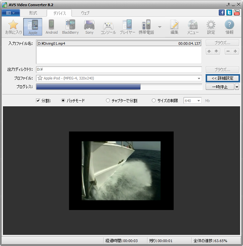The image size is (243, 246).
Task: Move the input file down
Action: tap(216, 51)
